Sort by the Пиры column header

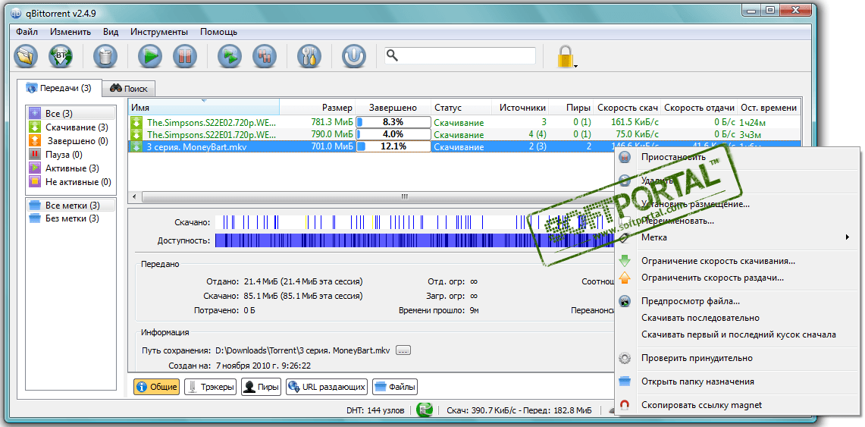(572, 108)
